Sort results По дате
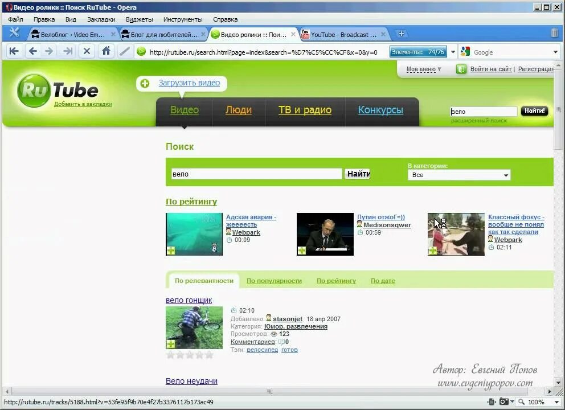Viewport: 565px width, 410px height. tap(383, 281)
